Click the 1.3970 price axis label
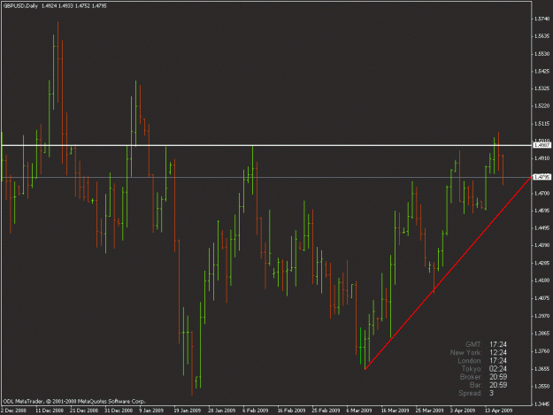553x415 pixels. tap(542, 316)
